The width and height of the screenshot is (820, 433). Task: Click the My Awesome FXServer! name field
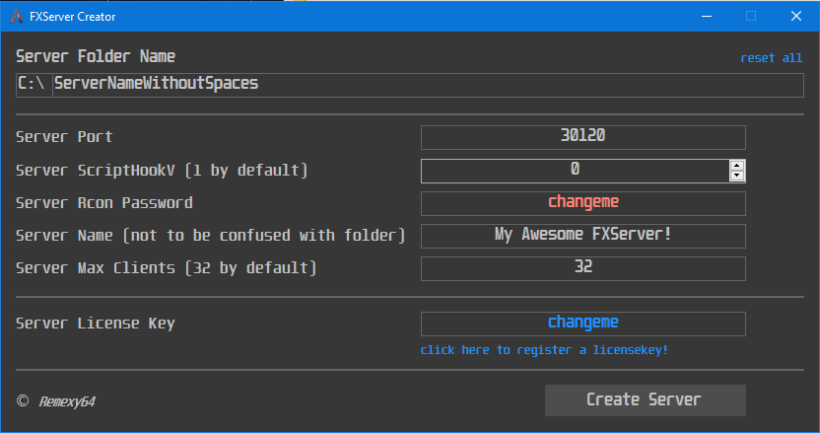(x=583, y=236)
